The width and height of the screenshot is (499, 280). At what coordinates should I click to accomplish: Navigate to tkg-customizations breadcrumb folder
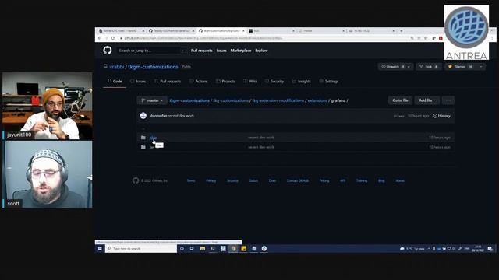[231, 100]
